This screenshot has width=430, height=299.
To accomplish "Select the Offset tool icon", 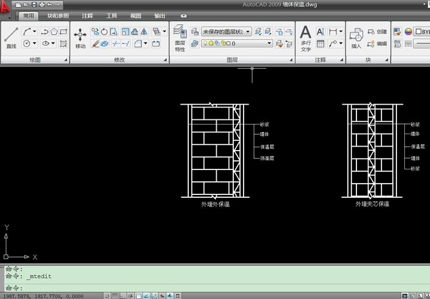I will point(135,32).
